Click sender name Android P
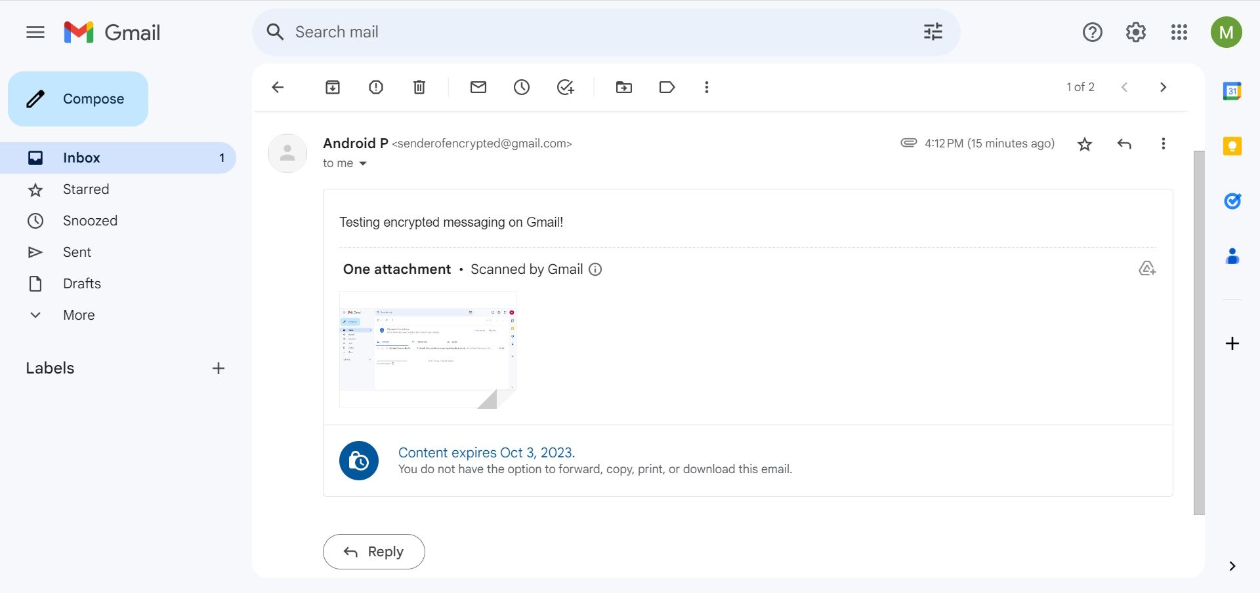The image size is (1260, 593). (356, 143)
